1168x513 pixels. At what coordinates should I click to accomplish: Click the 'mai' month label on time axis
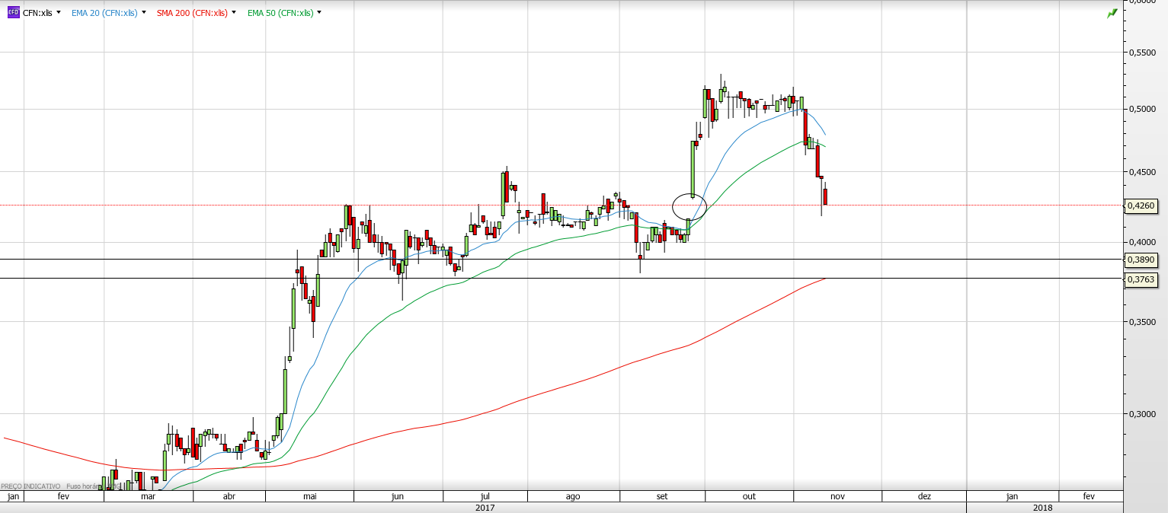point(309,496)
